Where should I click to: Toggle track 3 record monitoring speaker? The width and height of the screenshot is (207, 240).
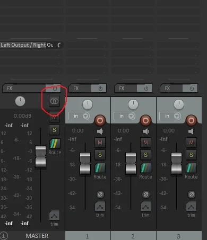(191, 131)
